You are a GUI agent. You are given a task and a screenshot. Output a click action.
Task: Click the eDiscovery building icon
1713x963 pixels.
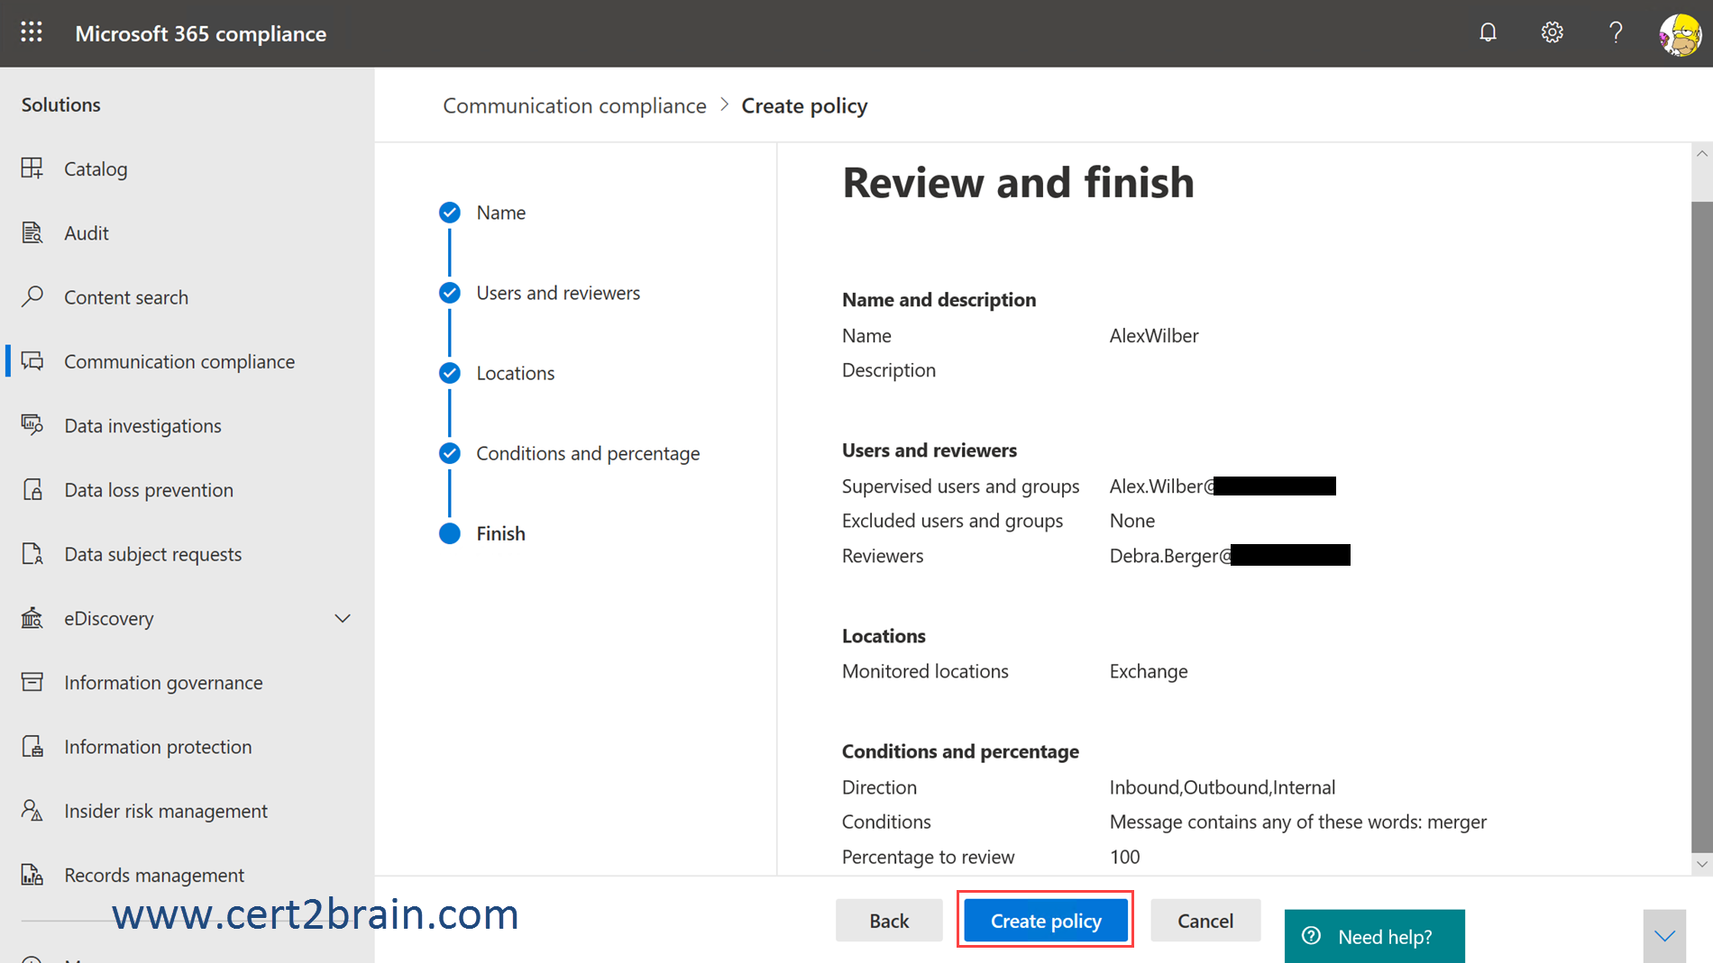32,618
